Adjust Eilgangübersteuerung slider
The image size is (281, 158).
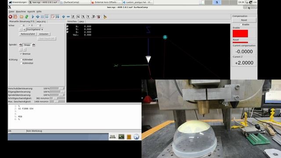pyautogui.click(x=58, y=92)
